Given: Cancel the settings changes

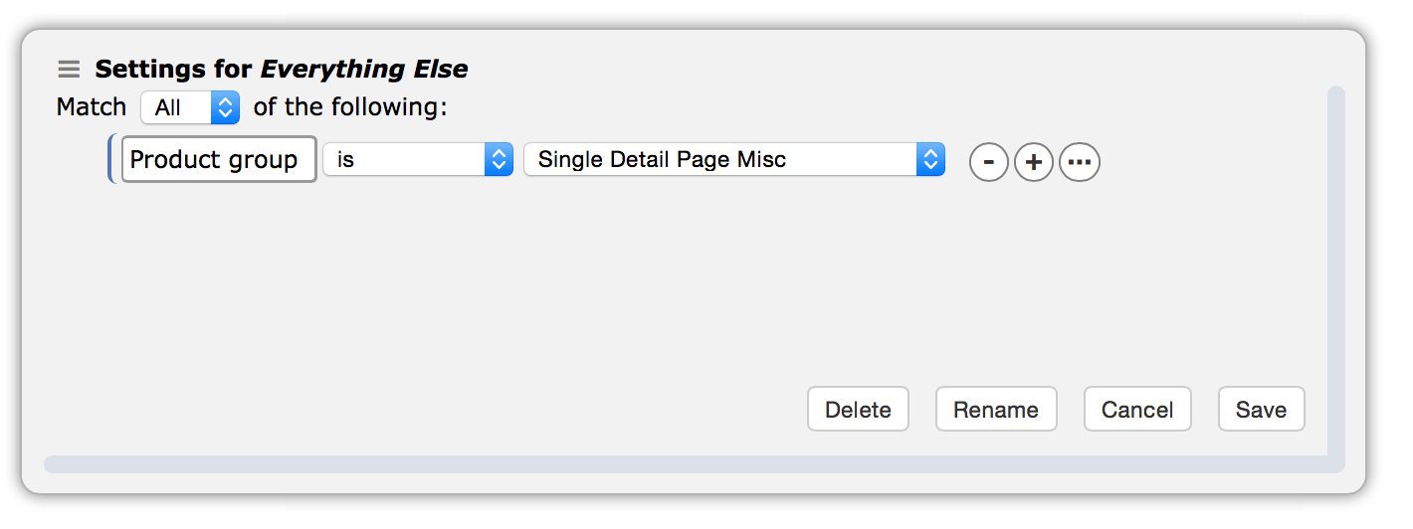Looking at the screenshot, I should 1137,410.
